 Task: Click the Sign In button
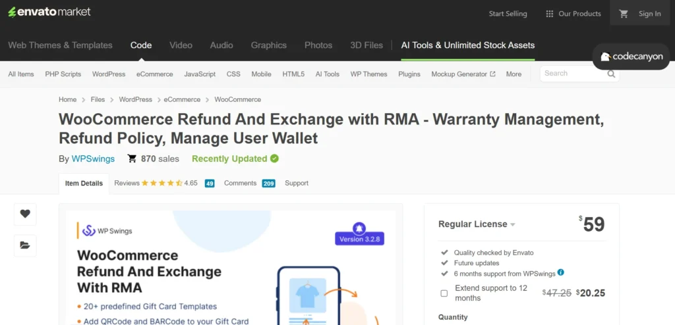[x=649, y=14]
